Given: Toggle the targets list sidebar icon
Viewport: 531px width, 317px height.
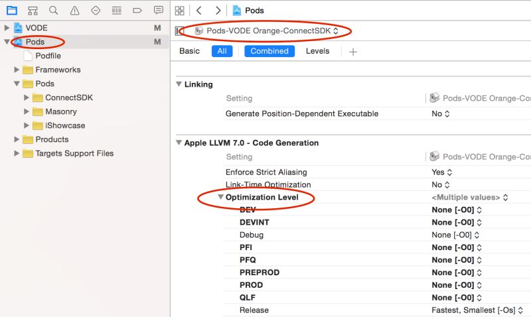Looking at the screenshot, I should pyautogui.click(x=179, y=31).
